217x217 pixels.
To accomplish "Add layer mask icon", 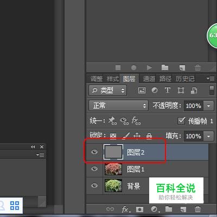I will [139, 209].
